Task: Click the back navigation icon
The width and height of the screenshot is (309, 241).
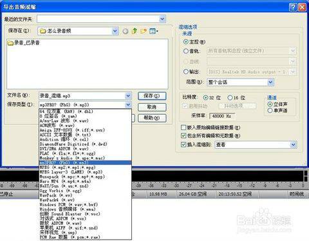Action: click(126, 32)
